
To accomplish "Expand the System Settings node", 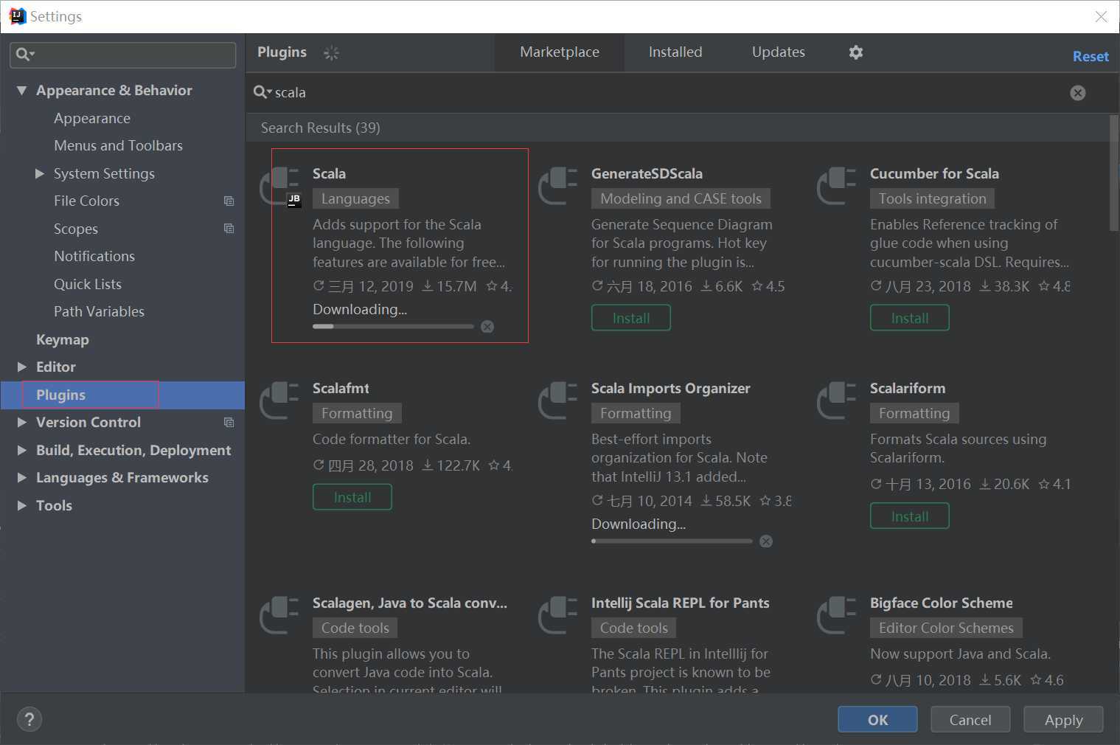I will coord(40,173).
